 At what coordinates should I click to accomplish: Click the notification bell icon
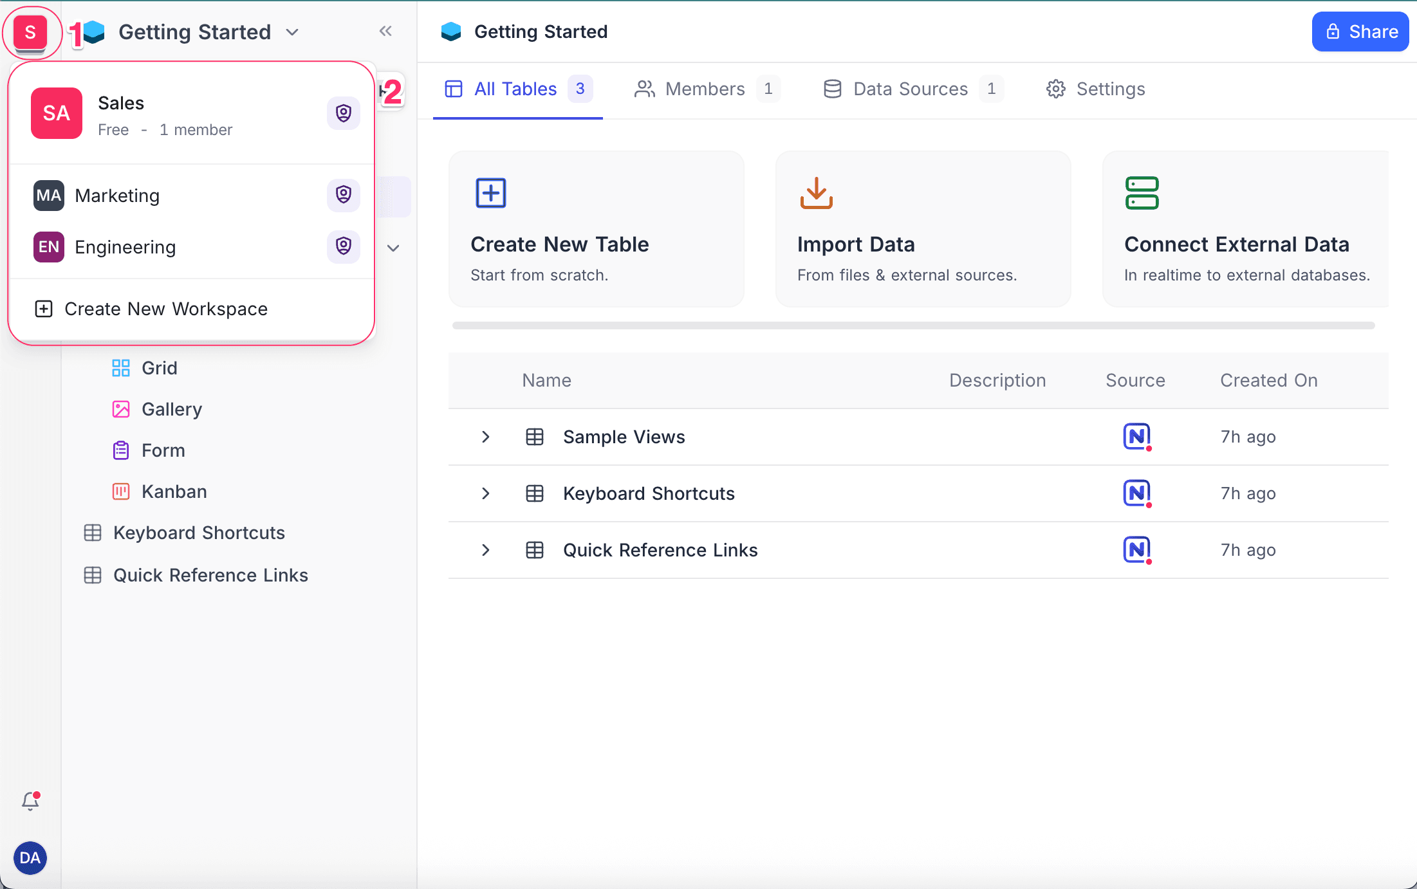pyautogui.click(x=30, y=800)
